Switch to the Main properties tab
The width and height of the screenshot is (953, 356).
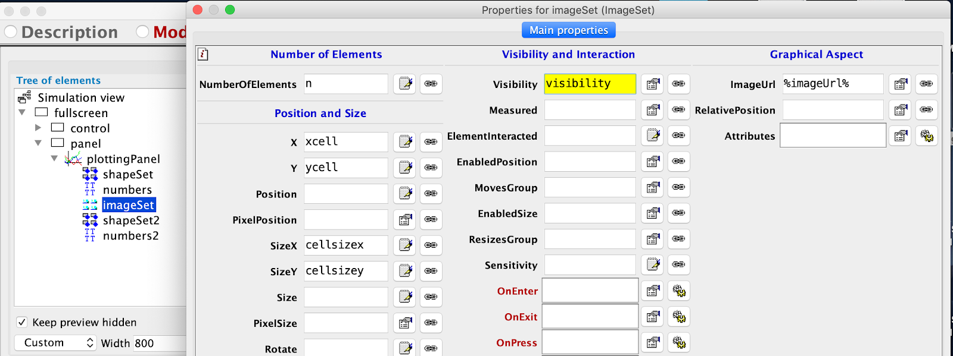click(568, 30)
